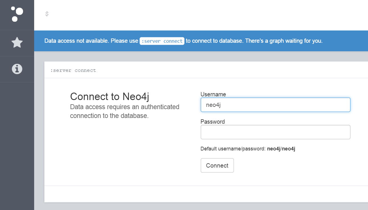This screenshot has width=368, height=210.
Task: Focus the empty Password input field
Action: [x=275, y=132]
